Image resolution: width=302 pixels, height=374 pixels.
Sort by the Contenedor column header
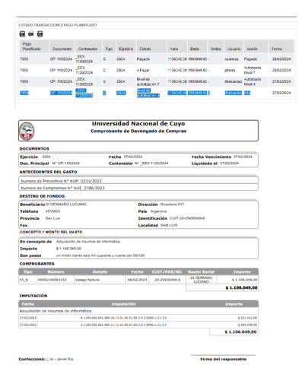tap(87, 49)
